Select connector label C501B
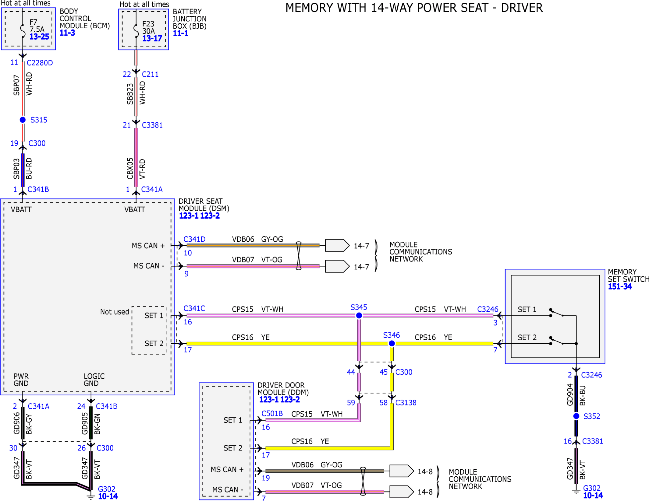The width and height of the screenshot is (649, 501). [272, 414]
